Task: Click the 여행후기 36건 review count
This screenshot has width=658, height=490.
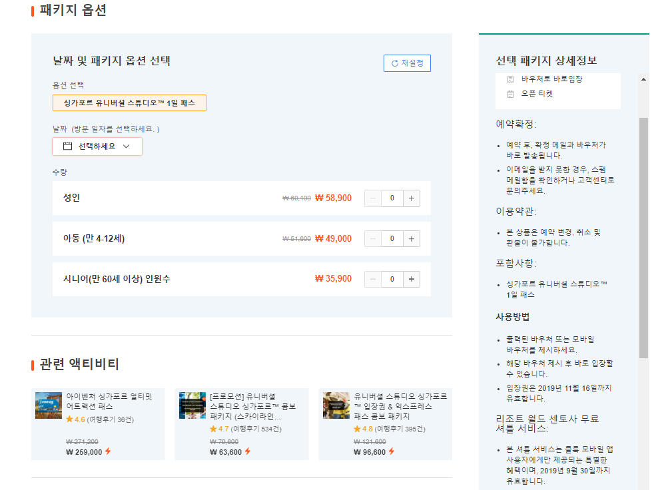Action: (x=111, y=419)
